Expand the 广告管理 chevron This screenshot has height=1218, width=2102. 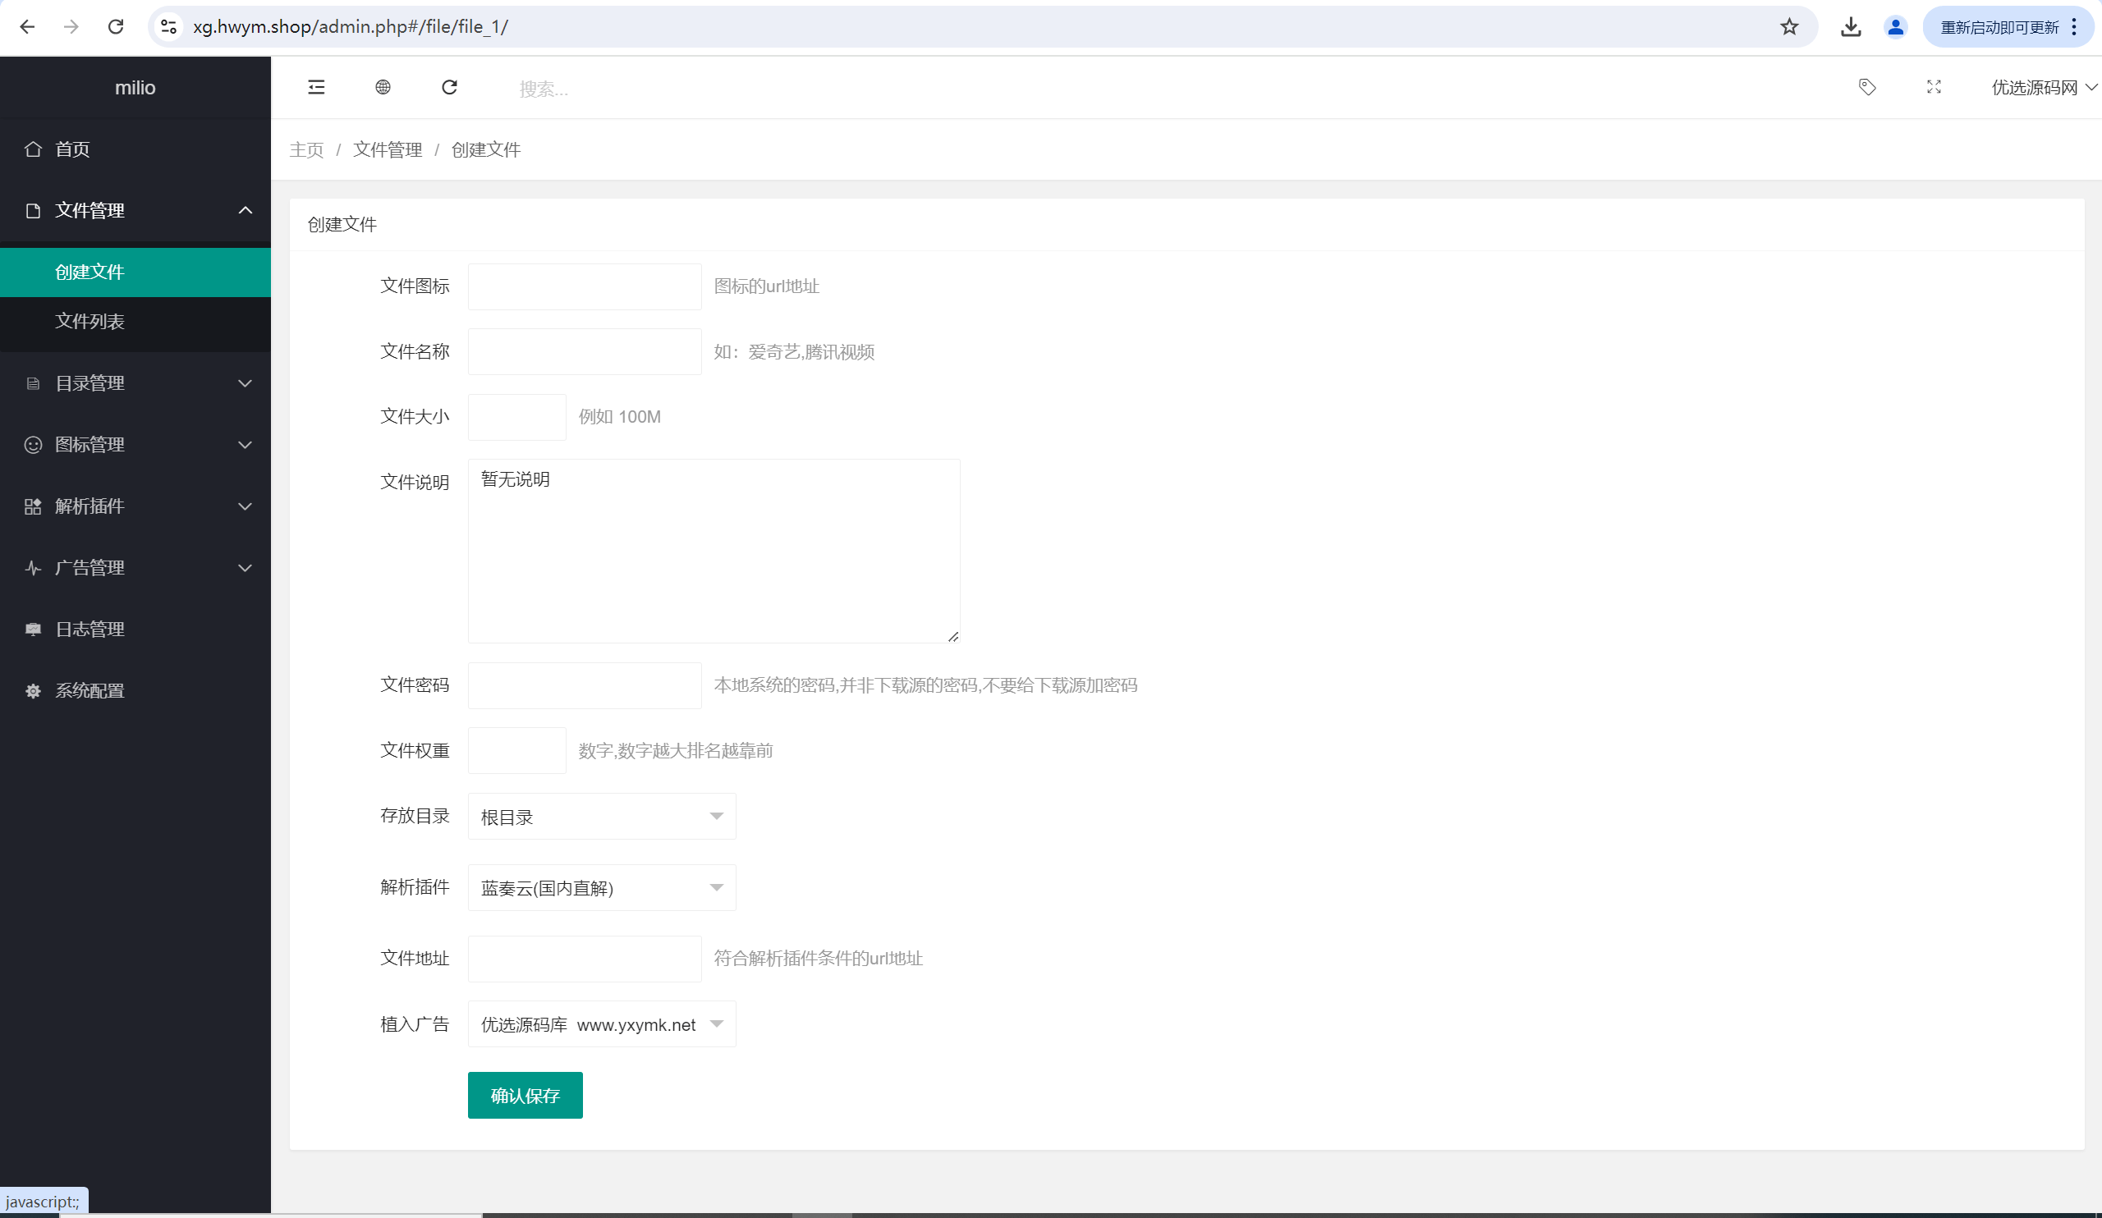pyautogui.click(x=246, y=569)
